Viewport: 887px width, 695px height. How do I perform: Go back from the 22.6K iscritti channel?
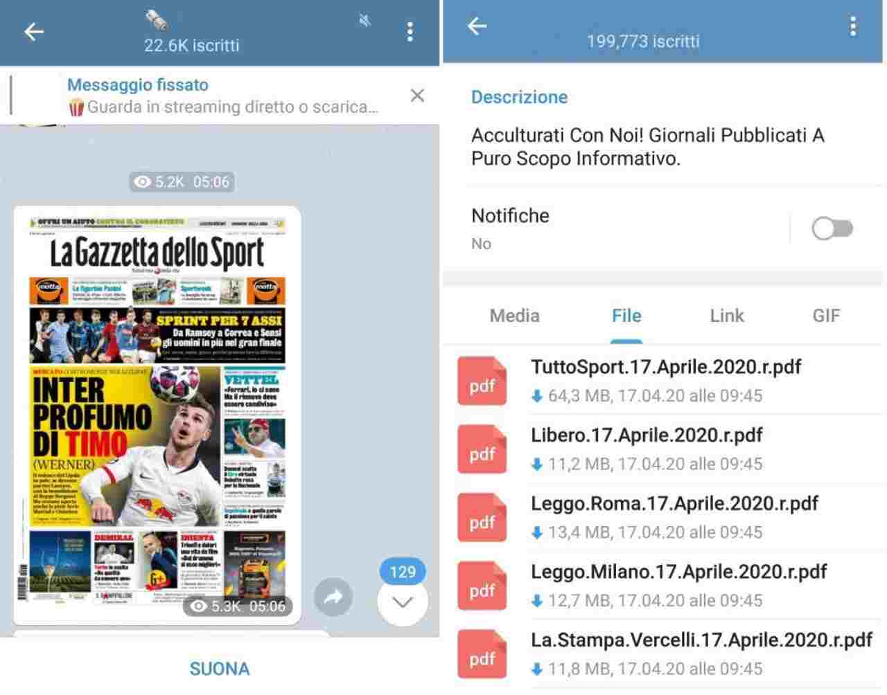34,32
